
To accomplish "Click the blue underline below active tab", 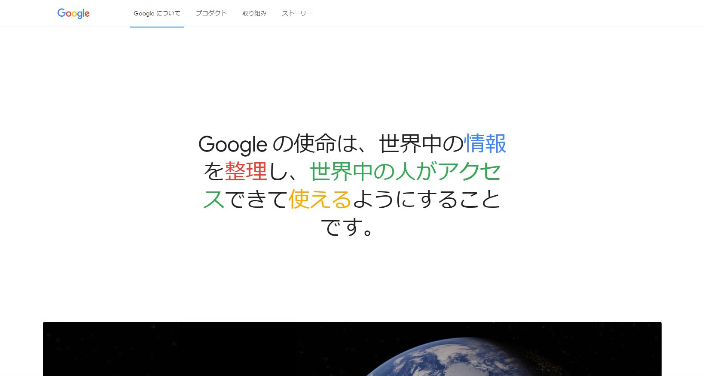I will (157, 27).
